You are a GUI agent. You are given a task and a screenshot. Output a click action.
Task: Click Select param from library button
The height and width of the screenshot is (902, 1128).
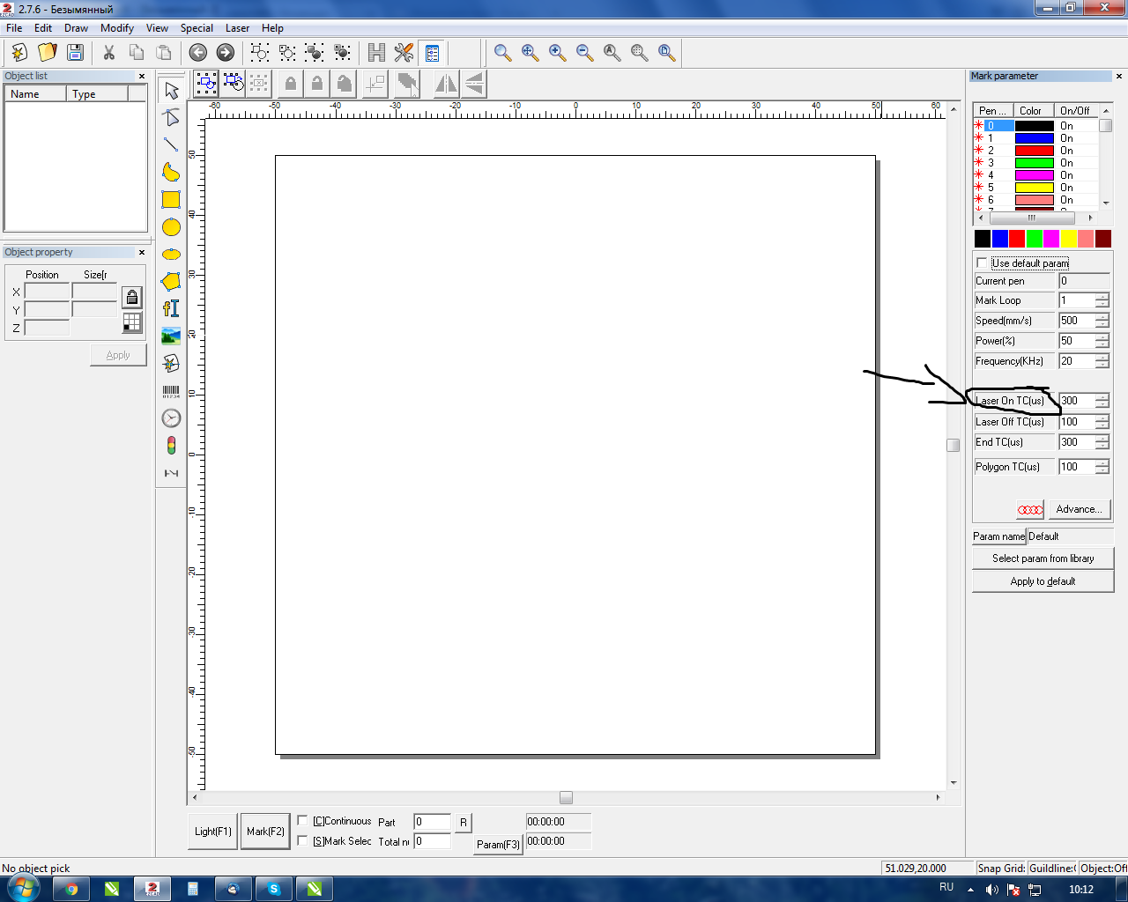[x=1043, y=558]
